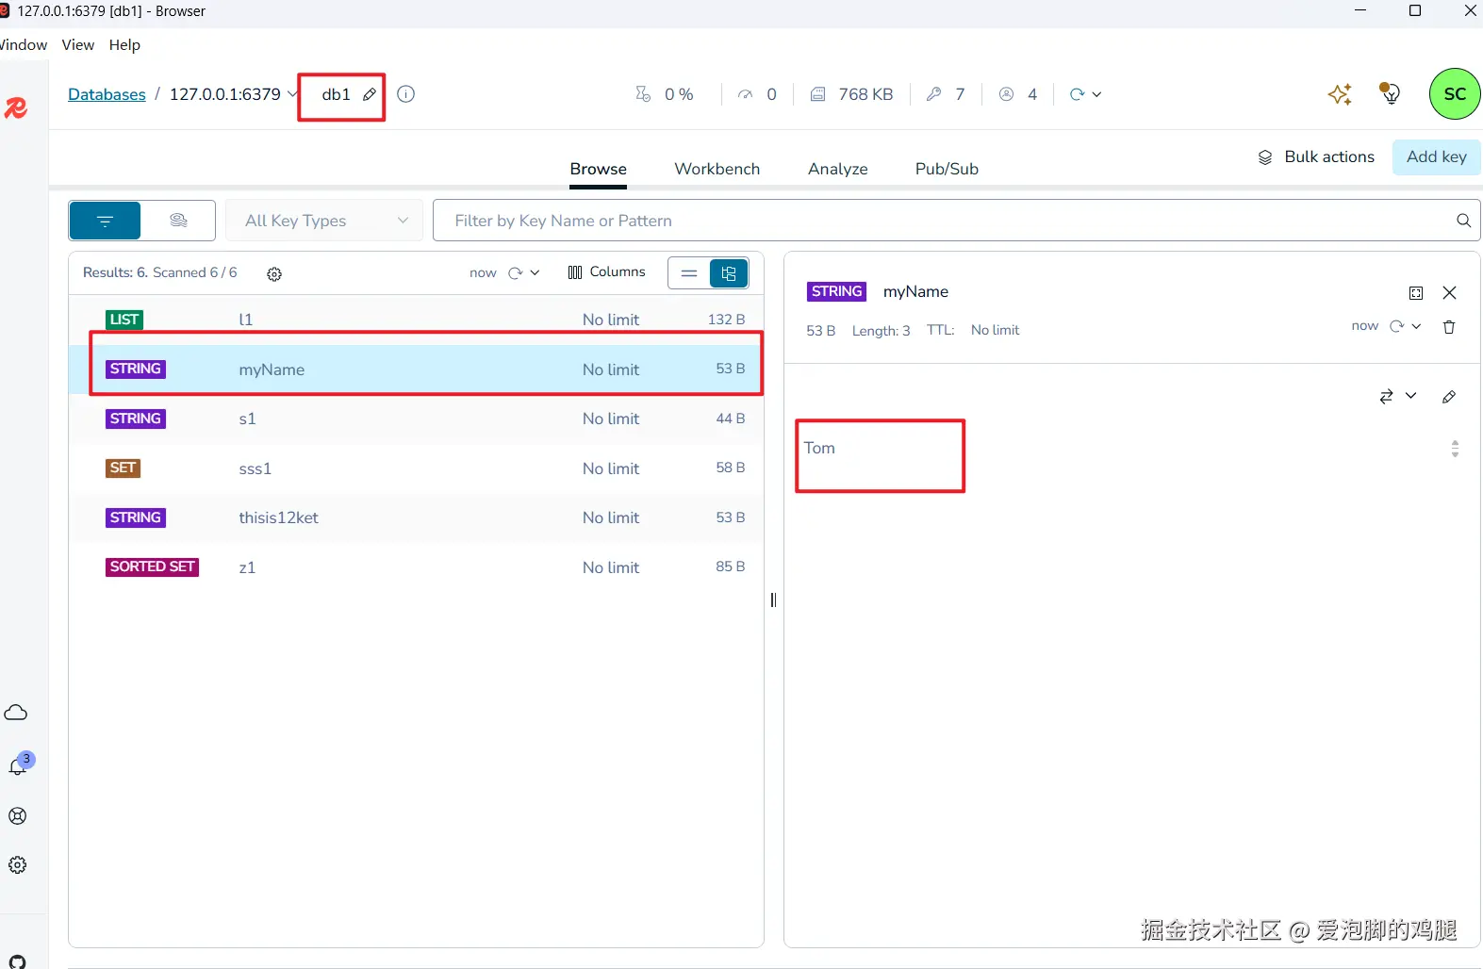Open the value formatter switch icon
Viewport: 1483px width, 969px height.
point(1386,397)
